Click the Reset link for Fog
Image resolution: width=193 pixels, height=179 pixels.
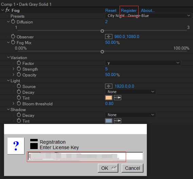[111, 11]
